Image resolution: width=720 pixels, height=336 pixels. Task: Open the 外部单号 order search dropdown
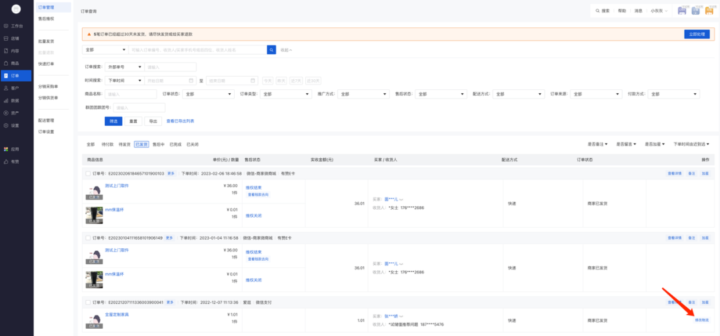125,67
